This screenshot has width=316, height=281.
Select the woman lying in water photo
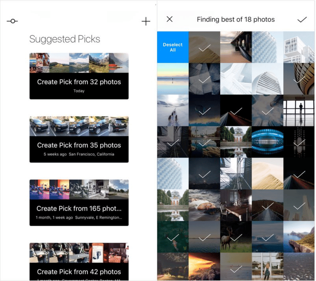coord(204,205)
